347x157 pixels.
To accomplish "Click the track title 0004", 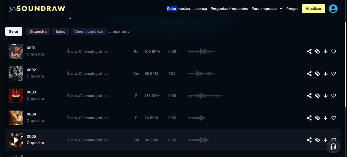I will click(x=31, y=114).
